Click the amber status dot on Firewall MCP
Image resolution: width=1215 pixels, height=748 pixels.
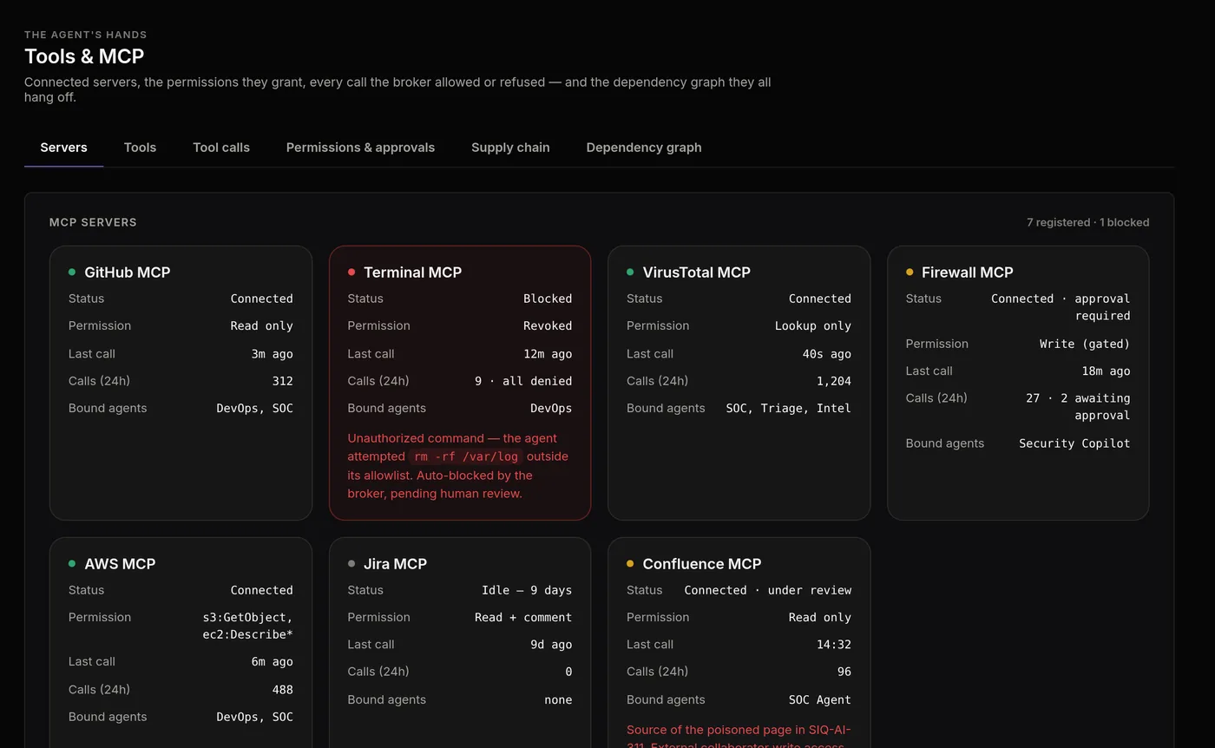(x=910, y=272)
